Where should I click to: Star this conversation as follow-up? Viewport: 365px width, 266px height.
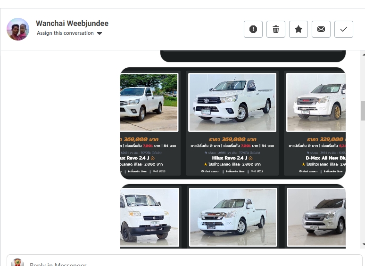pos(298,29)
